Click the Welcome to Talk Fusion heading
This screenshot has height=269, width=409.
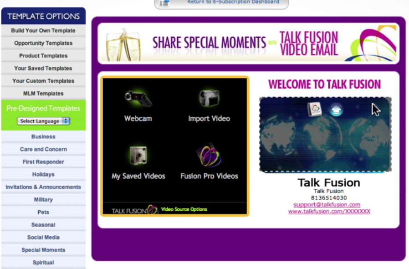[324, 85]
